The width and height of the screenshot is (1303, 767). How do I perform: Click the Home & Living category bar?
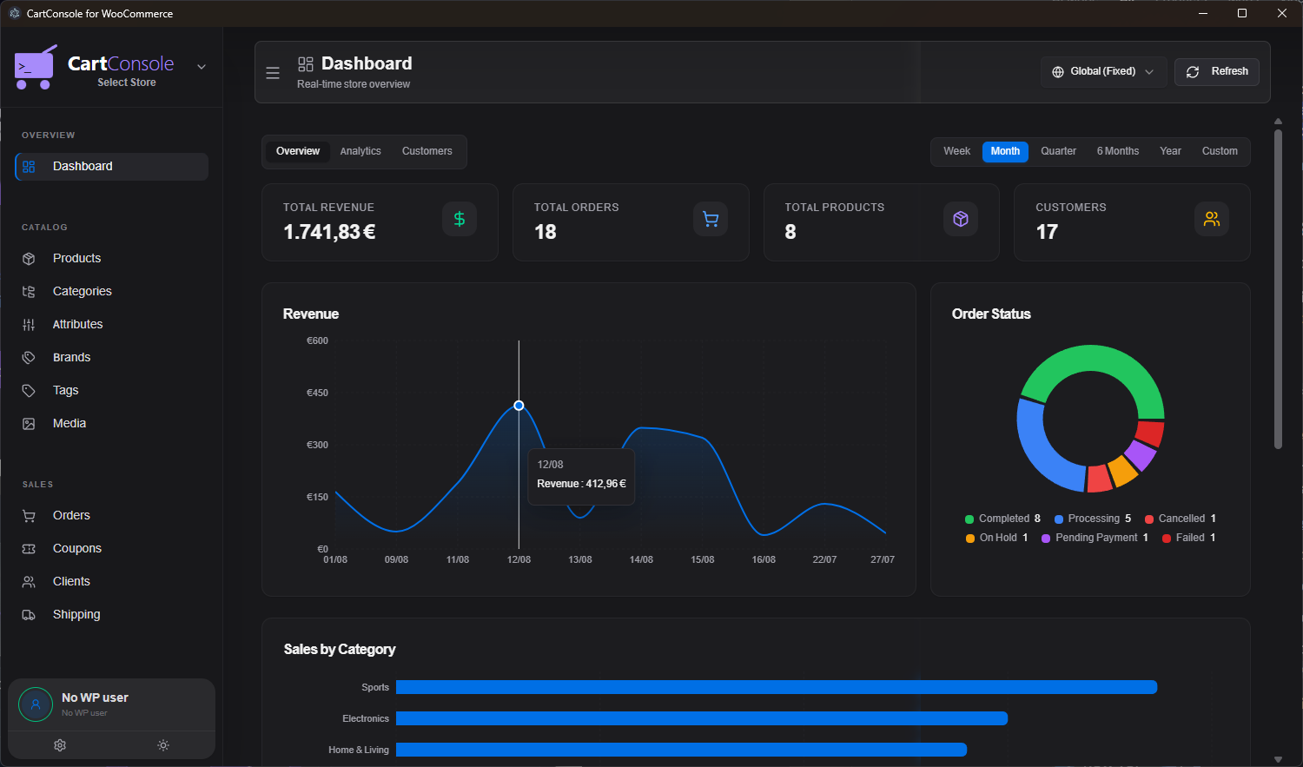point(681,750)
